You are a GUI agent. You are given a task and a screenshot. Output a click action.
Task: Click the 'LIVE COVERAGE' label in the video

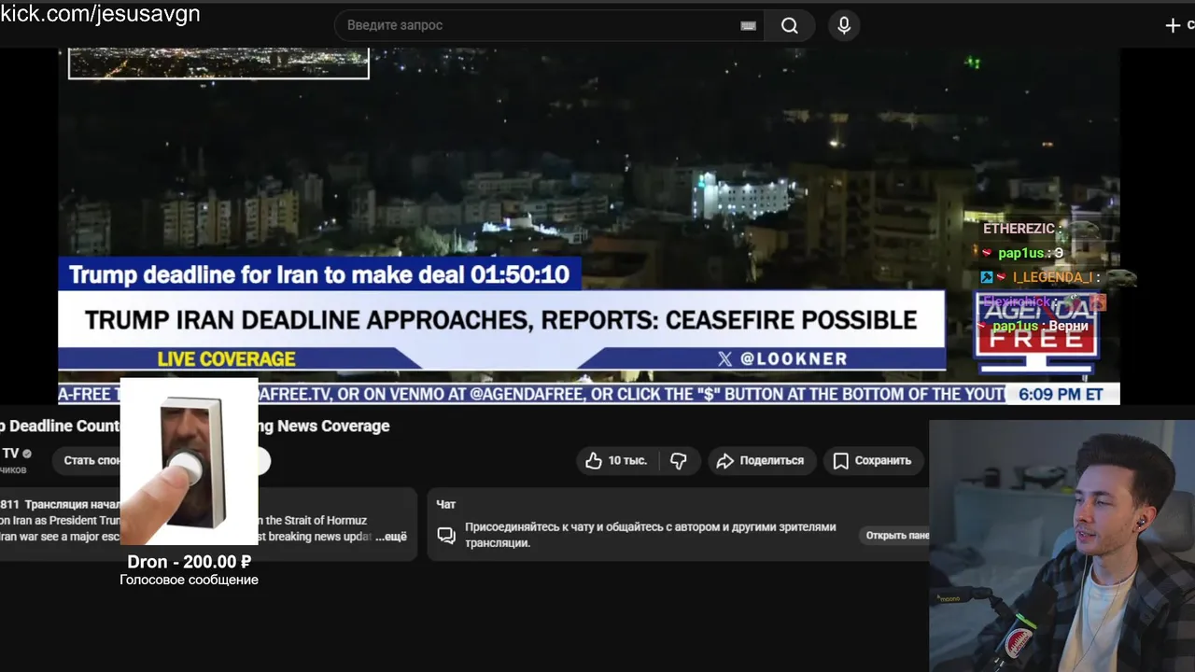(x=226, y=359)
